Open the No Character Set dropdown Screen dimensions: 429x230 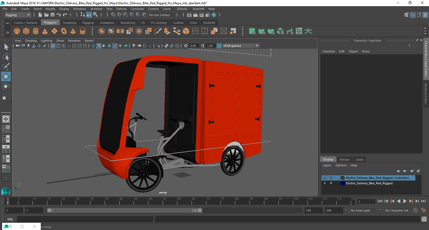coord(397,210)
